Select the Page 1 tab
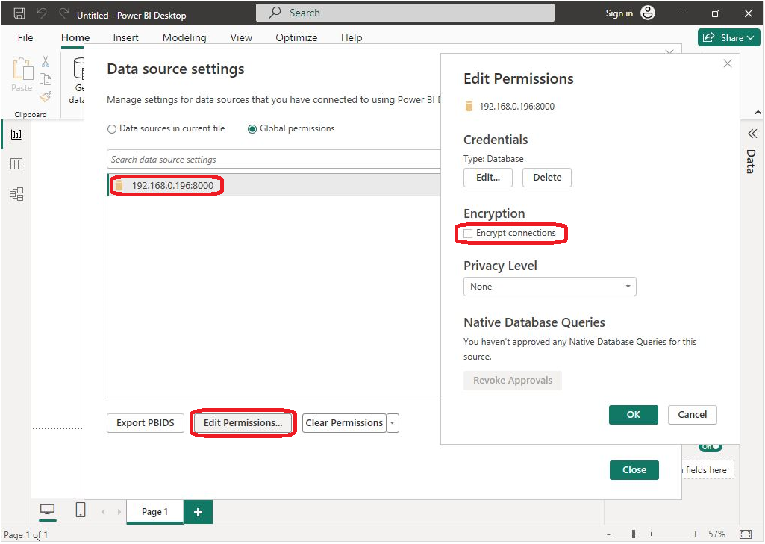 coord(154,512)
